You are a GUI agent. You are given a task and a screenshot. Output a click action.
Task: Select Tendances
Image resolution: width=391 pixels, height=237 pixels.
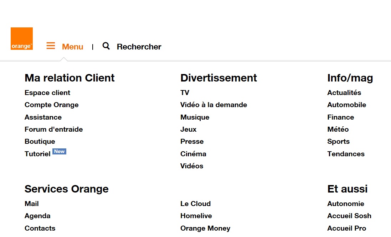pyautogui.click(x=346, y=154)
